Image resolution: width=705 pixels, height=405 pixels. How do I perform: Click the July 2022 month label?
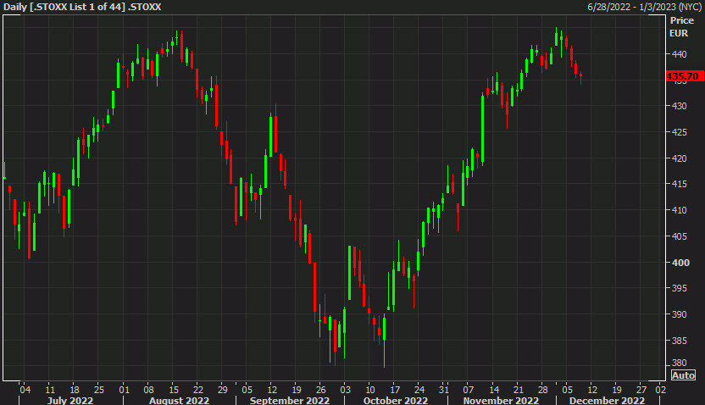pos(70,400)
